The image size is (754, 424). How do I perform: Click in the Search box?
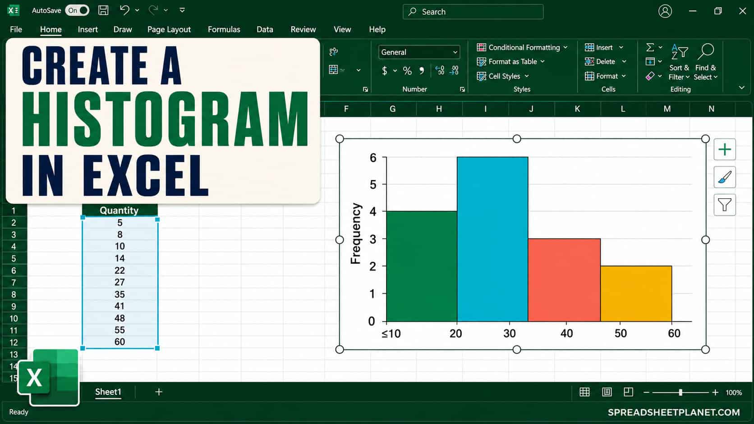(x=473, y=12)
